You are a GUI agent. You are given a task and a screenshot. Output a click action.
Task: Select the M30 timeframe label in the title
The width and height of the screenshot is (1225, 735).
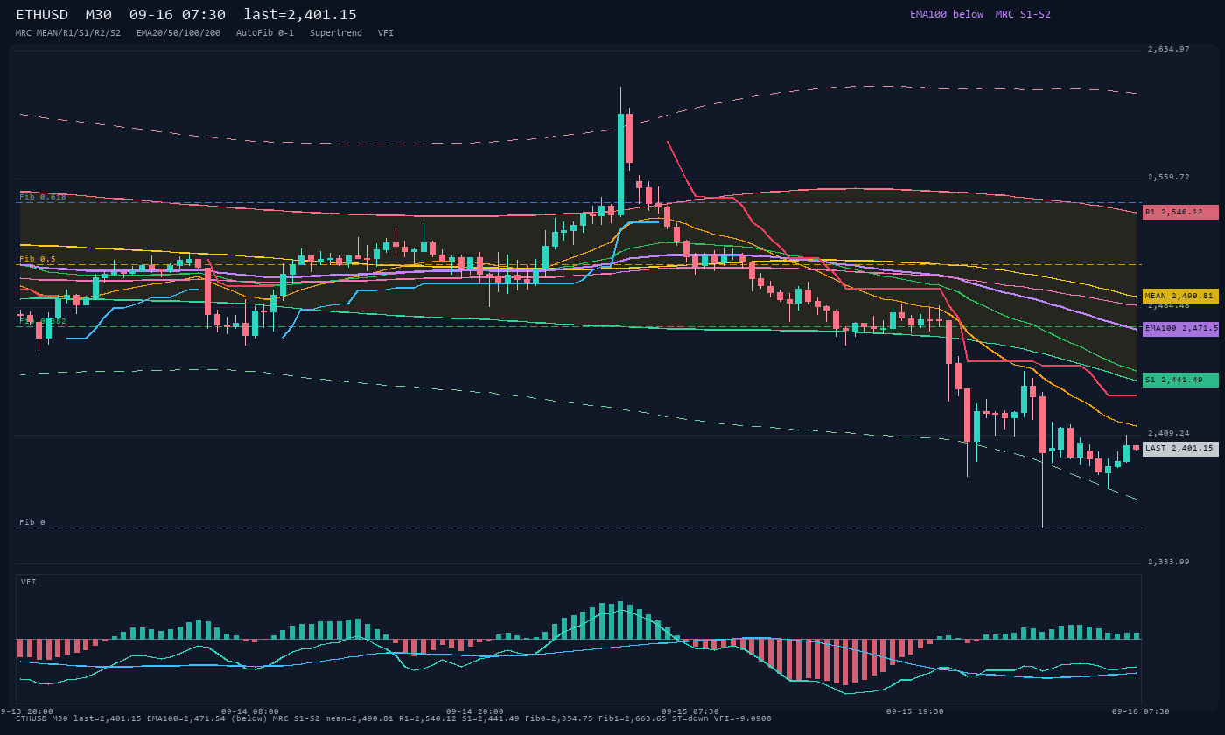[98, 15]
